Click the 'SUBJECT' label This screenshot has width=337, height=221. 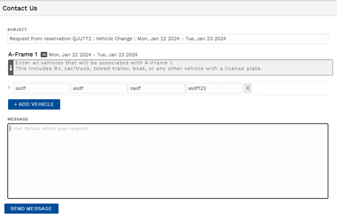click(x=17, y=30)
